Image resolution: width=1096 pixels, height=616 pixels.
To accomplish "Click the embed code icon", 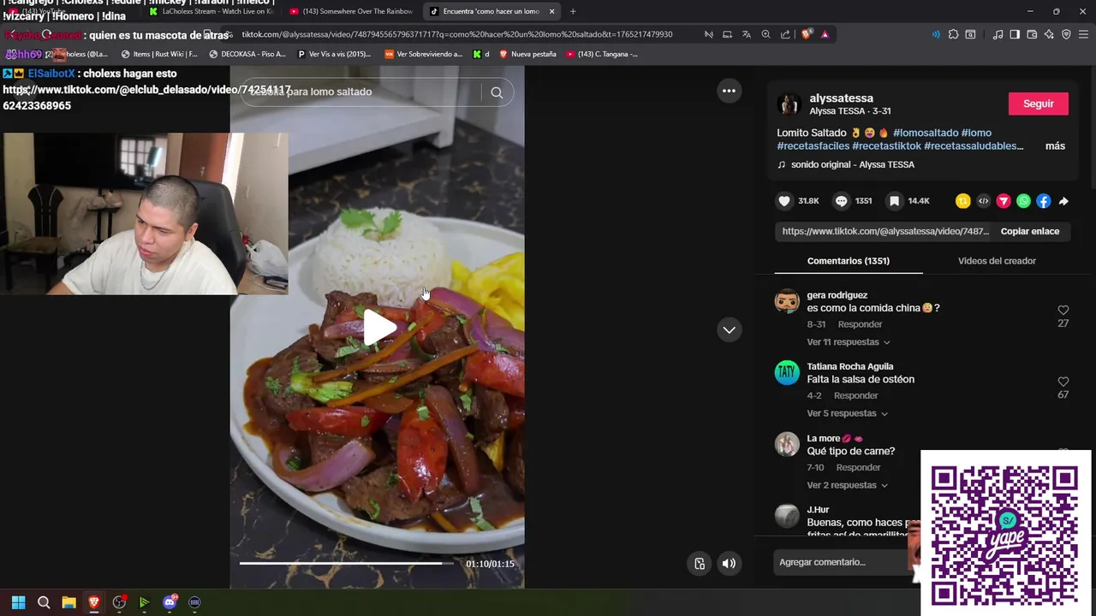I will (x=983, y=201).
